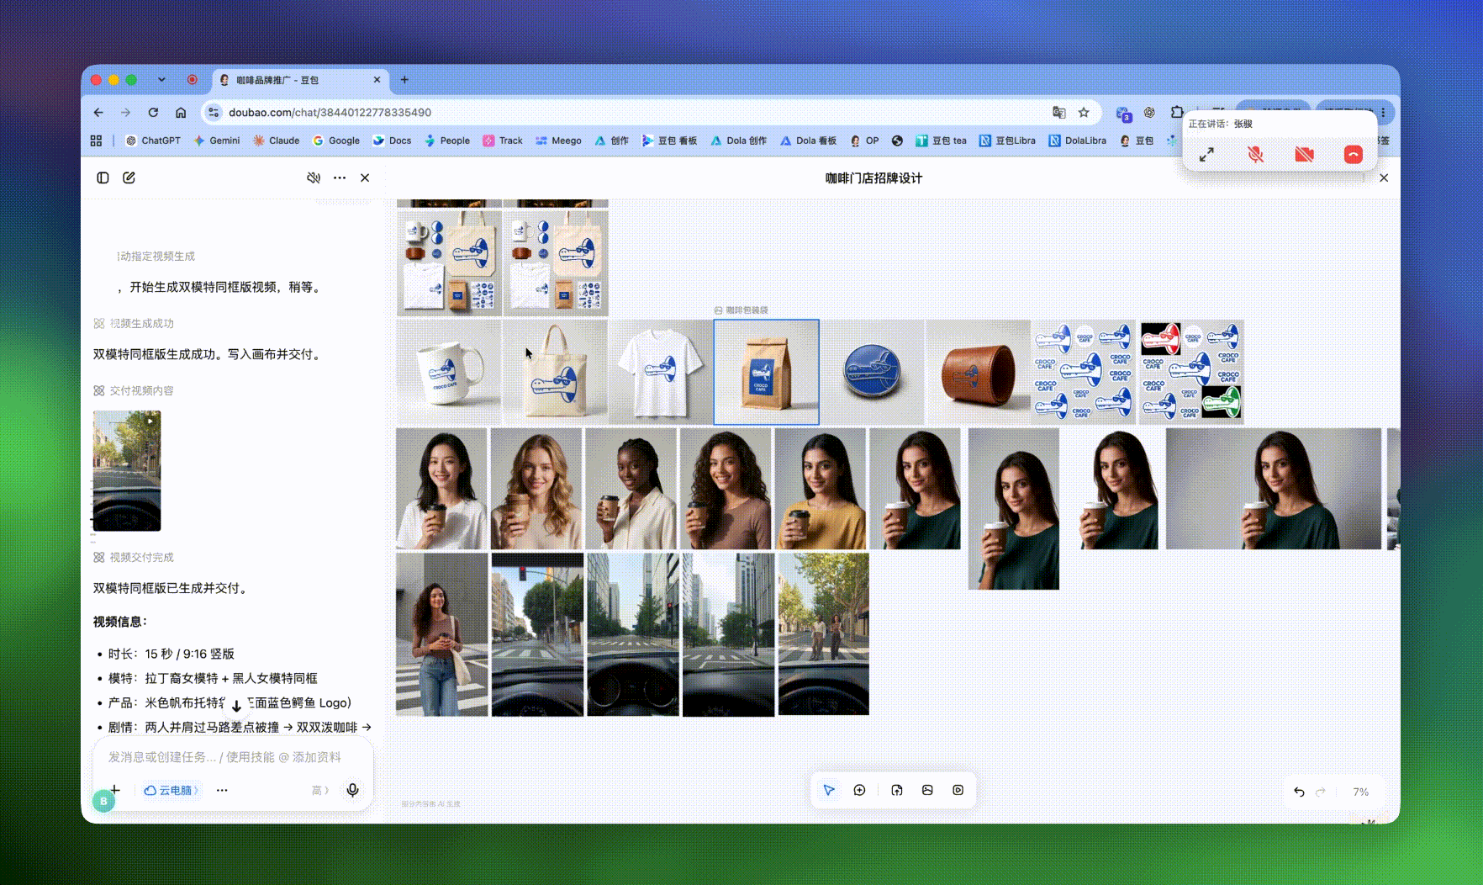Click the 7% zoom level control

coord(1360,792)
